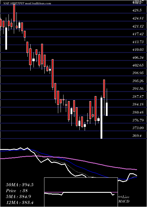Click the 387.87 price axis label
Screen dimensions: 147x207
point(138,97)
